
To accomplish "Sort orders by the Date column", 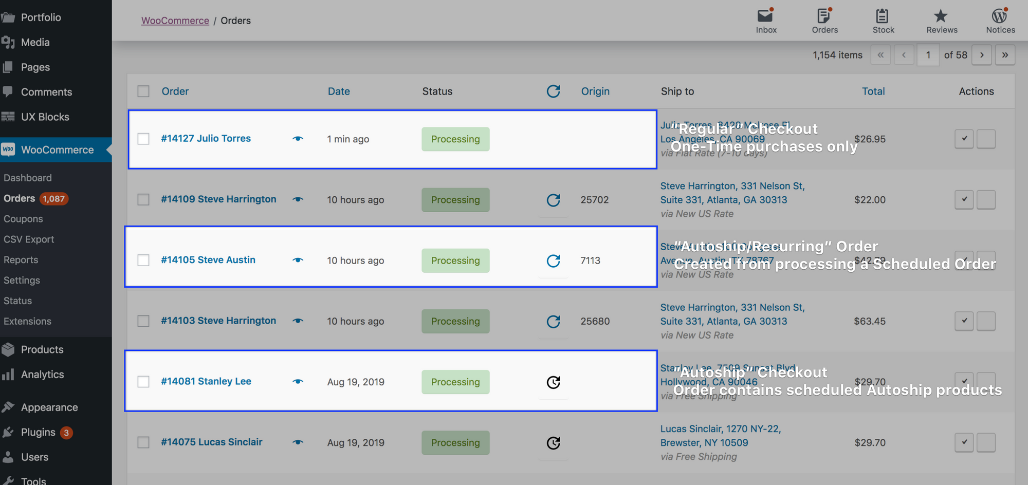I will coord(339,91).
